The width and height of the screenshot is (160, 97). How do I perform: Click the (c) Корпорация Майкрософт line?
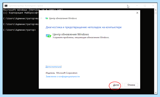click(x=21, y=13)
